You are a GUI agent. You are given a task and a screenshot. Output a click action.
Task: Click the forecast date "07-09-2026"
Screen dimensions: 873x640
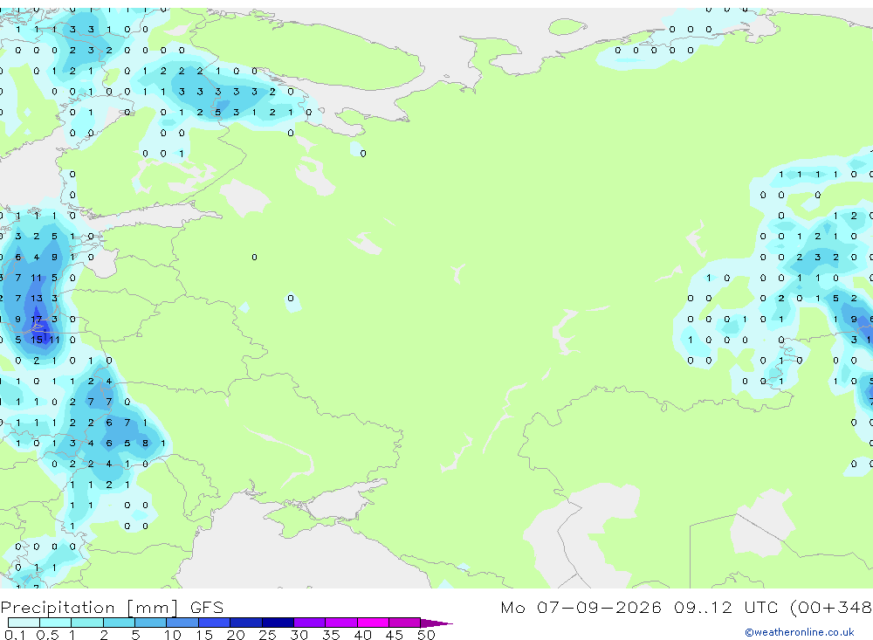click(x=599, y=607)
